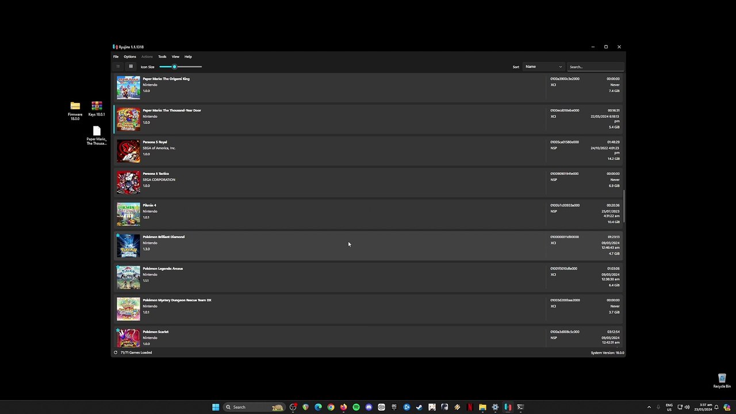
Task: Click the "03:12:54" play time of Pokémon Scarlet
Action: (614, 332)
